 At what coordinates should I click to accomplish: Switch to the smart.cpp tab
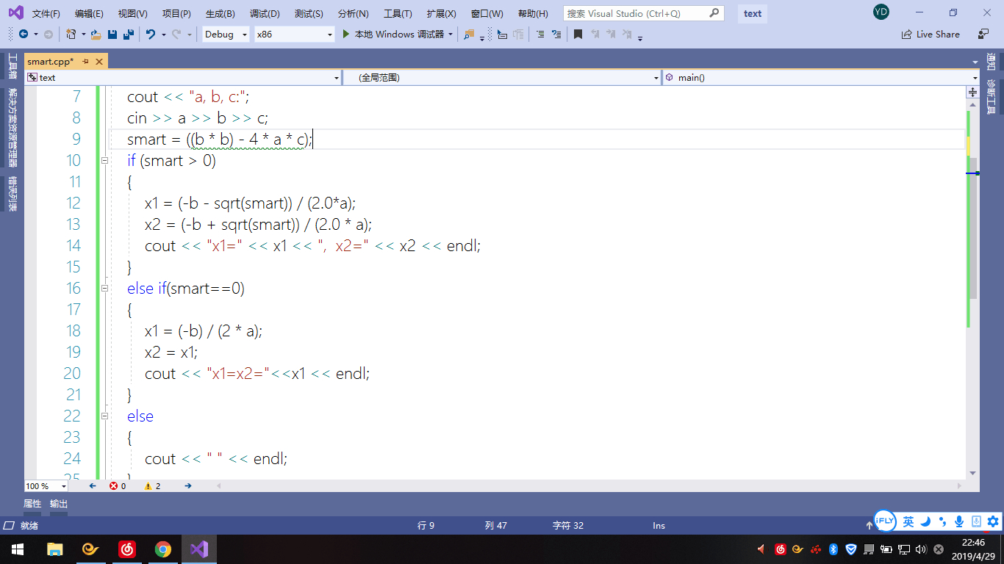tap(51, 62)
